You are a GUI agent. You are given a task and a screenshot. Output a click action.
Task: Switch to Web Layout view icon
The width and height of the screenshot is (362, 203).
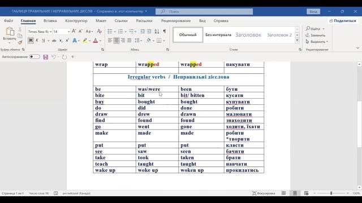(x=306, y=193)
